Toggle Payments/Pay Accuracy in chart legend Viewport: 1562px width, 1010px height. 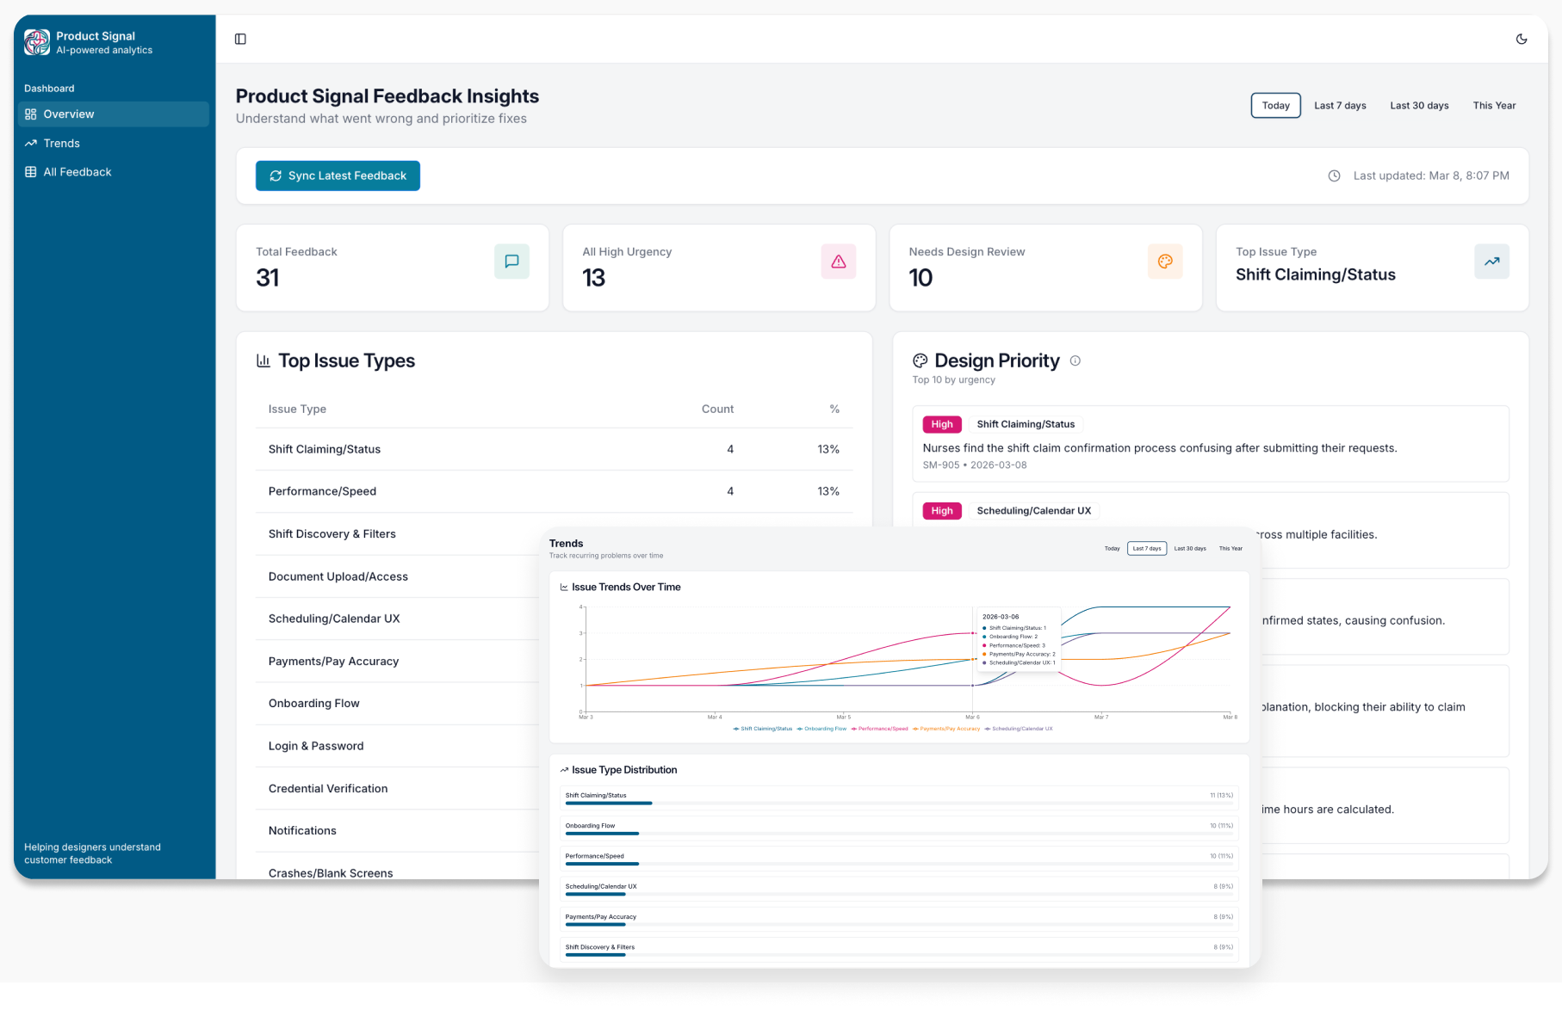click(x=946, y=729)
